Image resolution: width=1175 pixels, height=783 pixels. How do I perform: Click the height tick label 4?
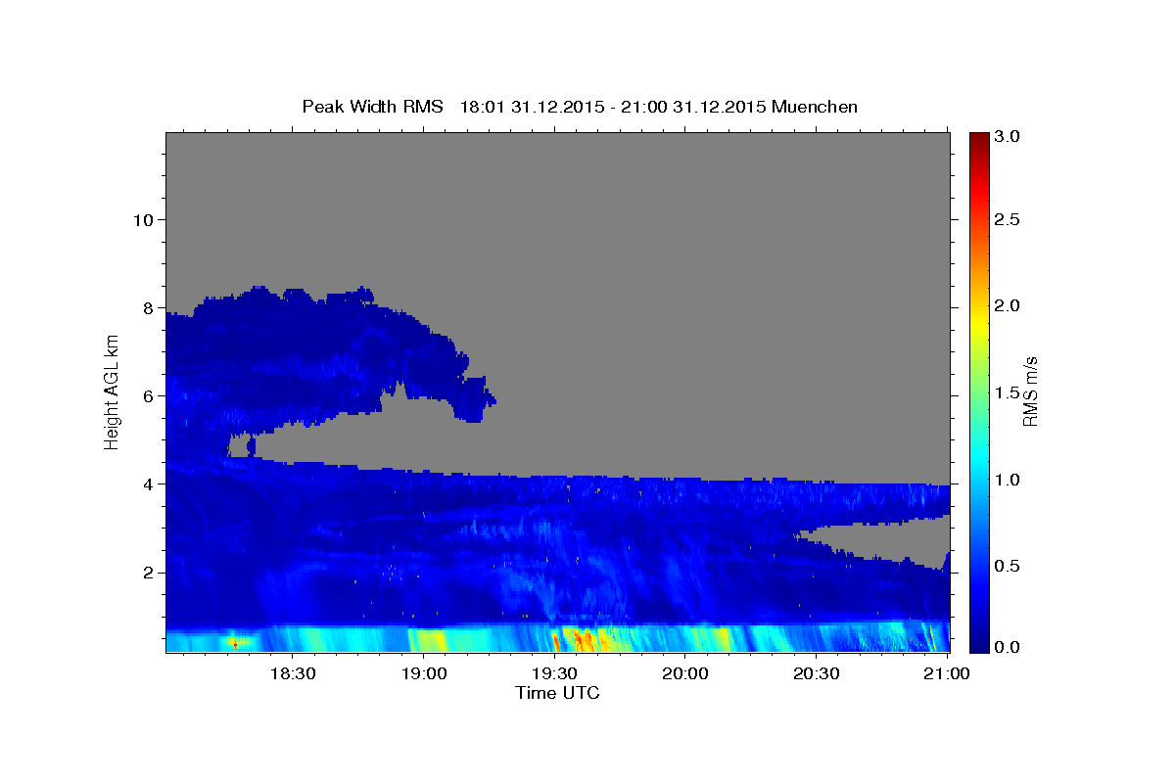click(147, 484)
